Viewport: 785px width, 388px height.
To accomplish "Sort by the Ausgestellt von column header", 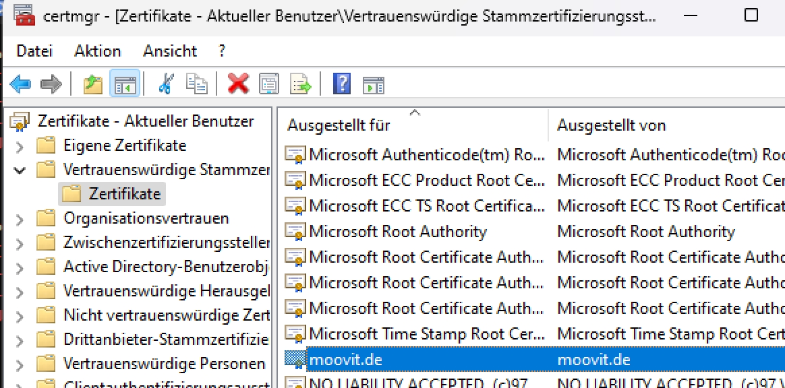I will (x=611, y=125).
